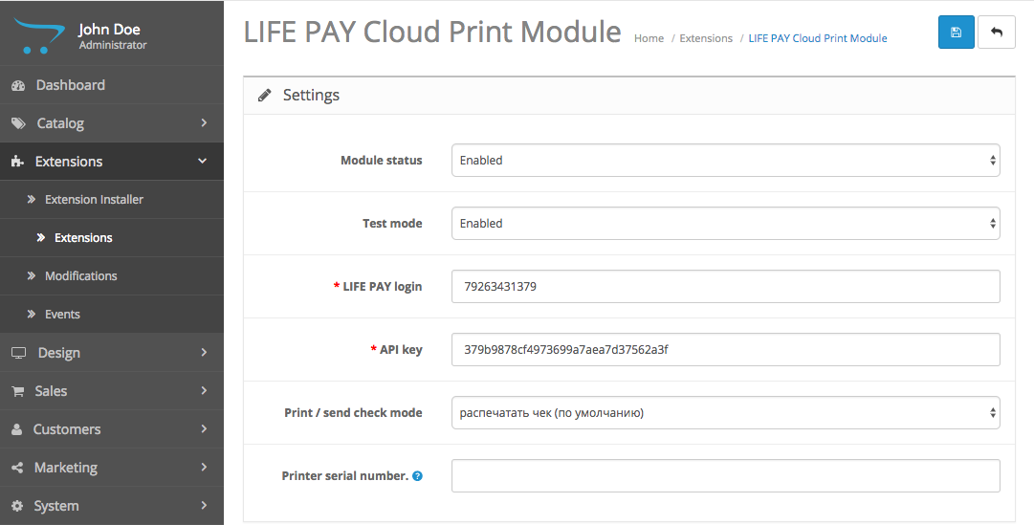Click the Extensions puzzle-piece icon

18,162
